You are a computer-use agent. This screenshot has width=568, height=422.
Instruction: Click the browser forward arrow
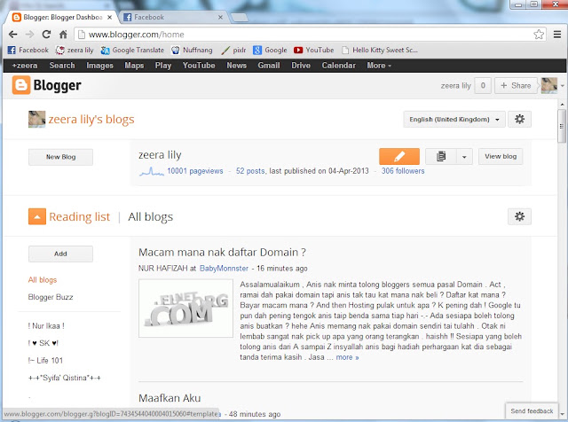[29, 35]
